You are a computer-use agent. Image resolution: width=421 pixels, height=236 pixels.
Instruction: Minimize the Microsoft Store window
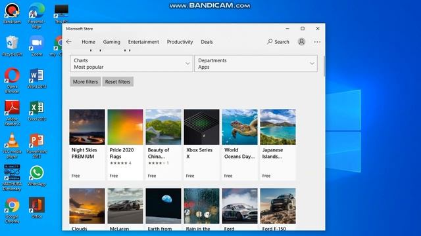click(x=287, y=29)
